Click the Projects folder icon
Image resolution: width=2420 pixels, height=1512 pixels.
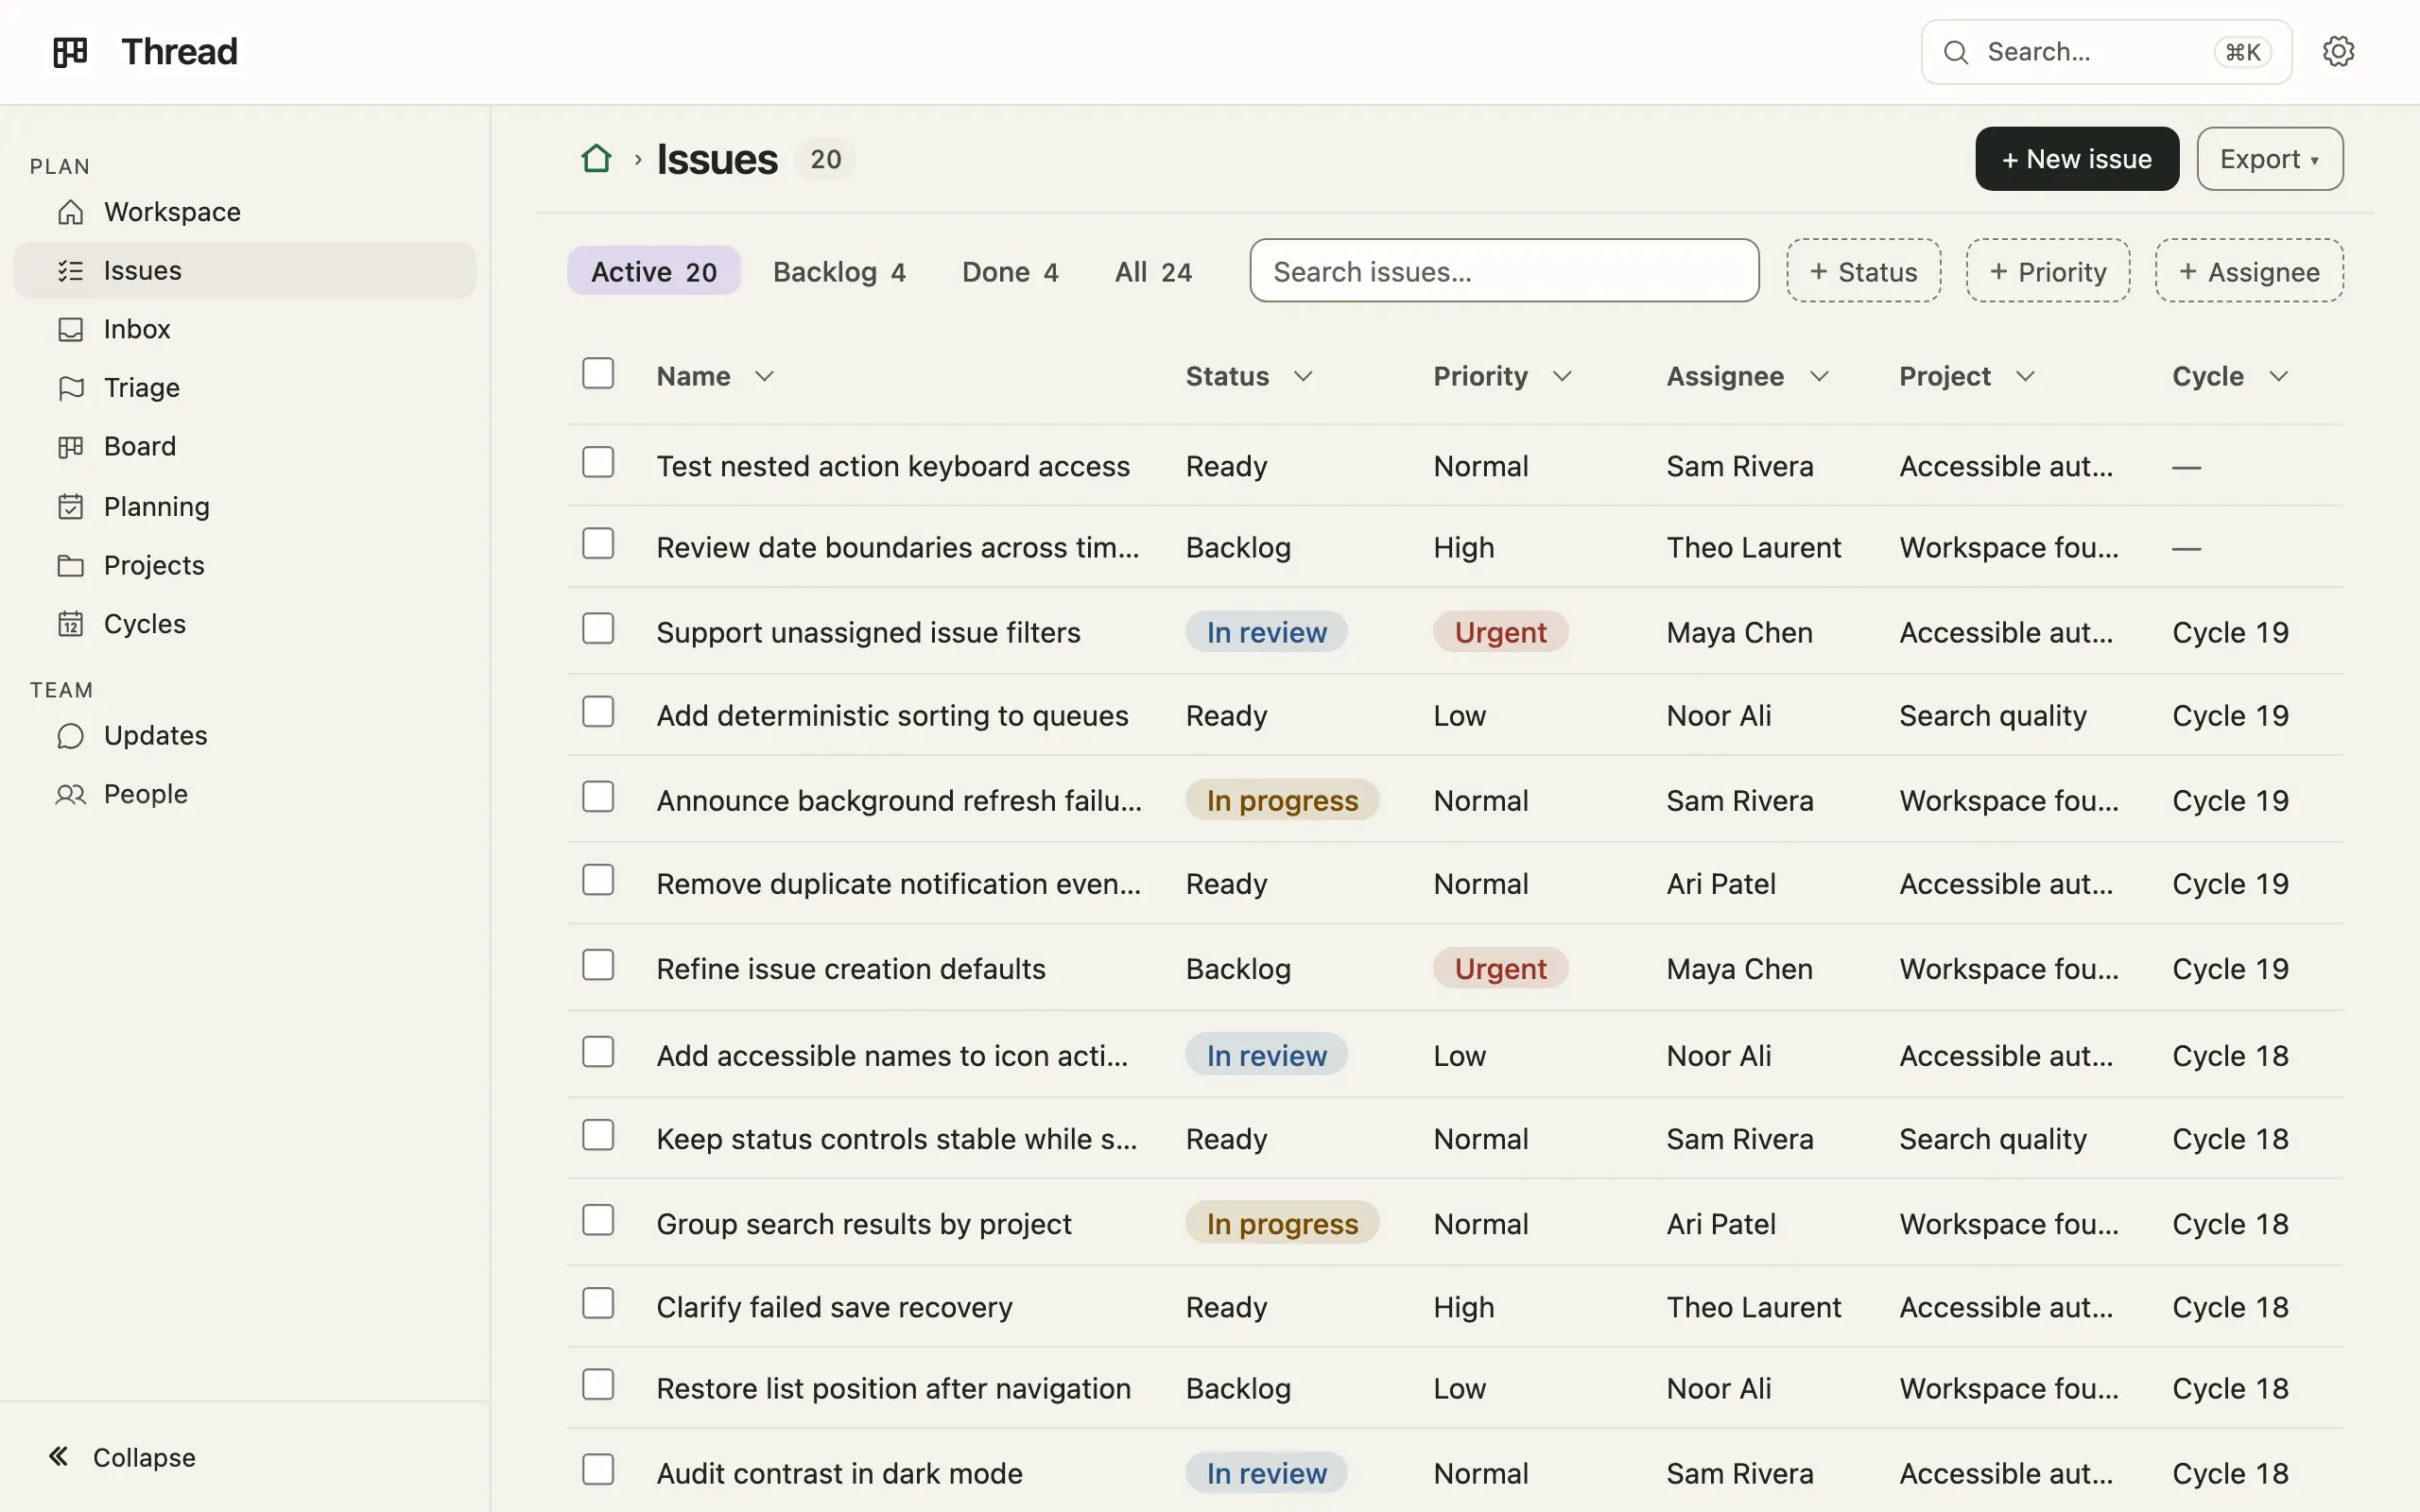pyautogui.click(x=71, y=566)
